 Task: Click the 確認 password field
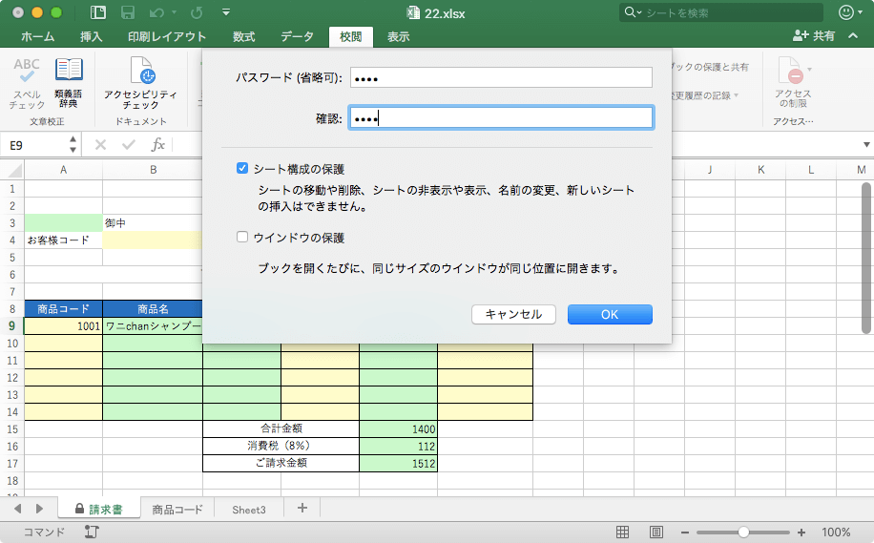point(501,117)
